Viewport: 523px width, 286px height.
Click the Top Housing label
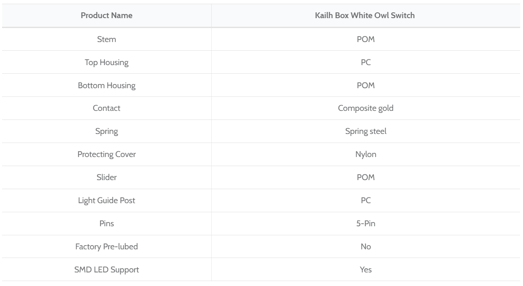coord(106,62)
